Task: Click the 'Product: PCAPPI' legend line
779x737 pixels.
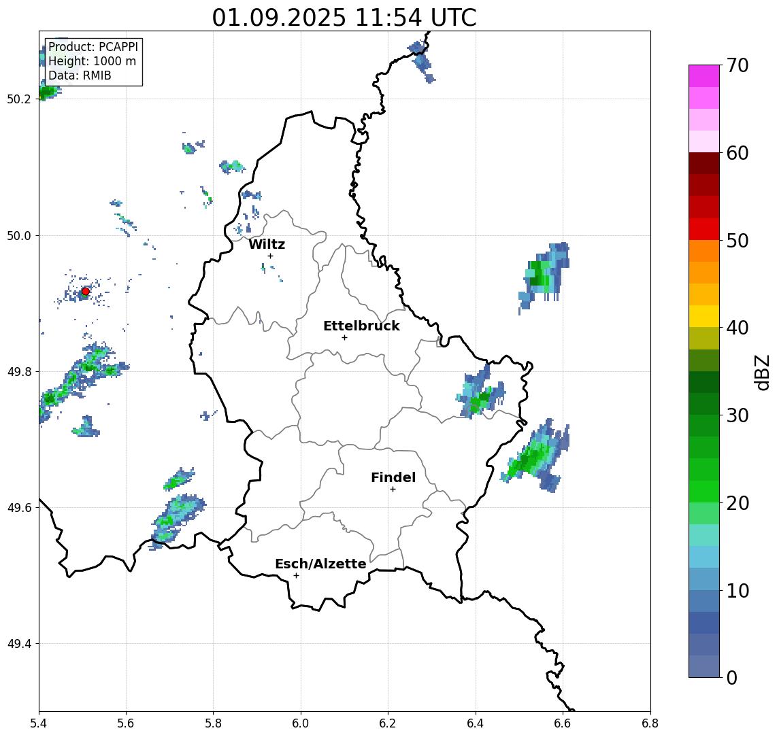Action: coord(93,47)
